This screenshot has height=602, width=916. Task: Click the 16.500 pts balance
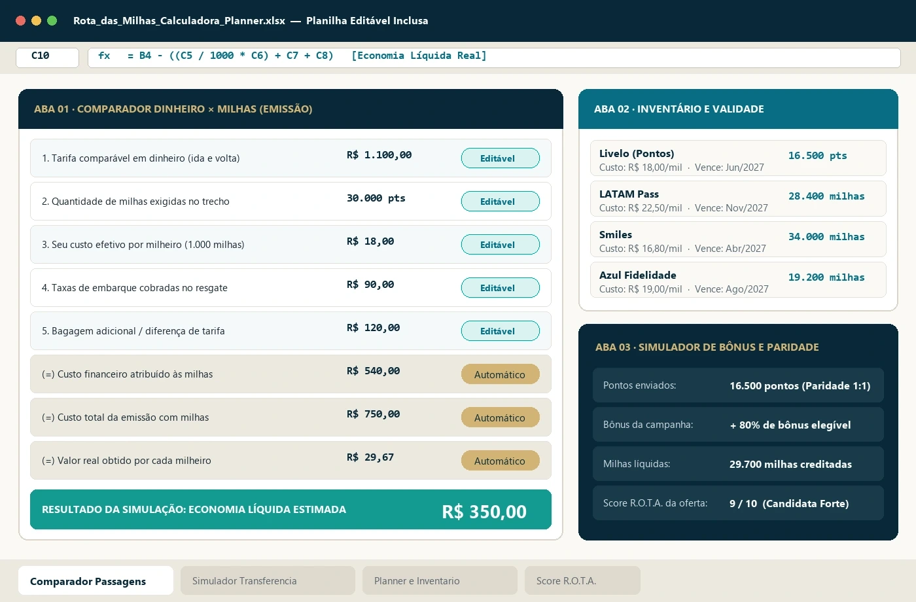(x=818, y=156)
